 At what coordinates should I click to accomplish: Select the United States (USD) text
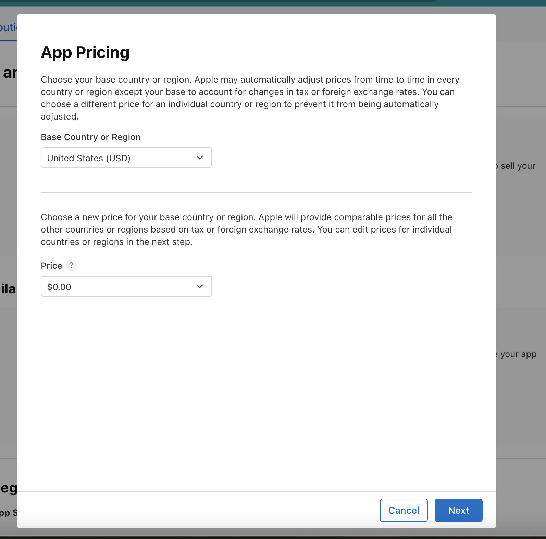[89, 158]
